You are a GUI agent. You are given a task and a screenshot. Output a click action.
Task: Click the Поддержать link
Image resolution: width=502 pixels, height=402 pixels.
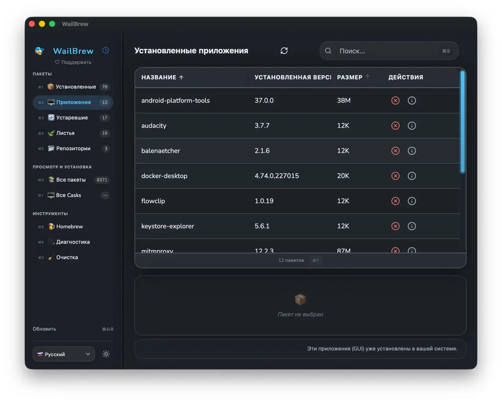[73, 62]
